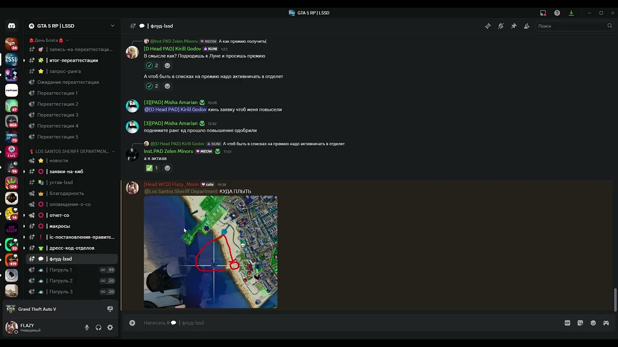Open the emoji picker

coord(593,323)
